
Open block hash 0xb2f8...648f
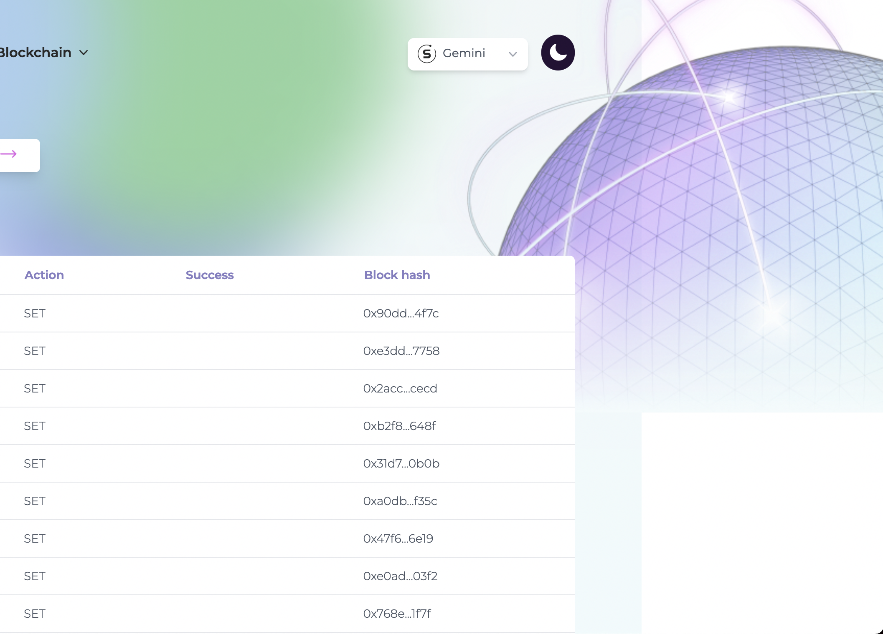coord(399,426)
